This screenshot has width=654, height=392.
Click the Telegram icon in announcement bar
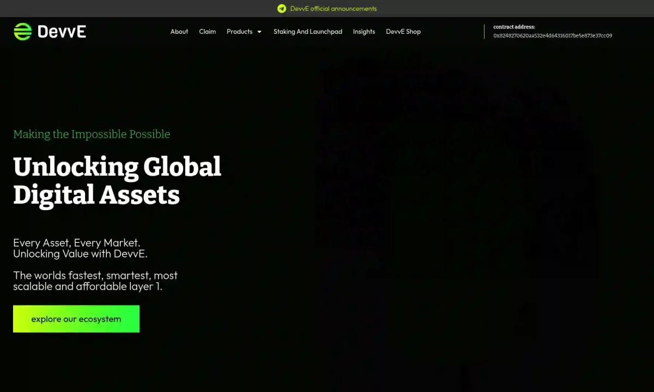point(282,9)
